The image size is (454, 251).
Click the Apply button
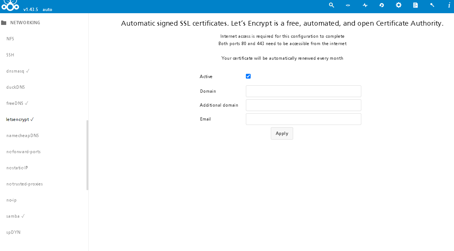[282, 133]
